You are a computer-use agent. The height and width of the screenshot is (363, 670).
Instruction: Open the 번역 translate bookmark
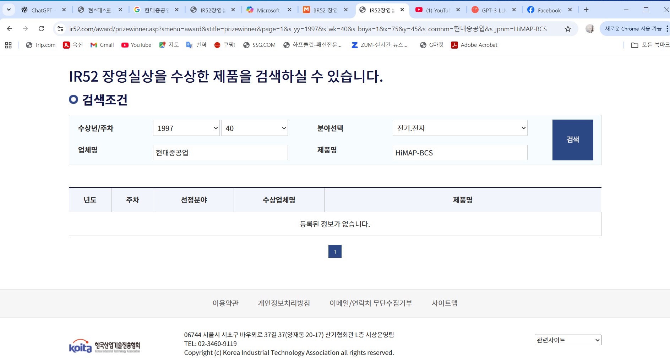(x=196, y=45)
